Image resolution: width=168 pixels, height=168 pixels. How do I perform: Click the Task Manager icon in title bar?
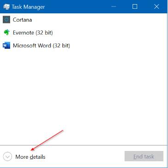pos(6,7)
